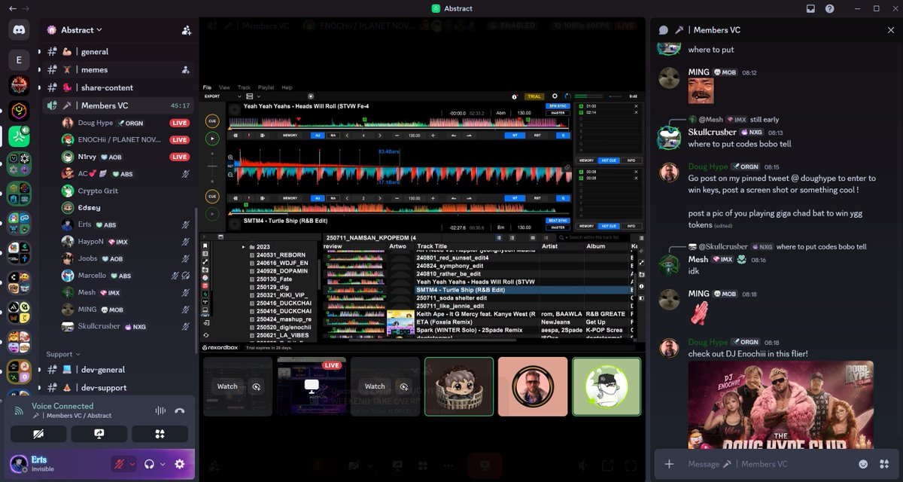This screenshot has height=482, width=903.
Task: Create invite for the memes channel
Action: 185,69
